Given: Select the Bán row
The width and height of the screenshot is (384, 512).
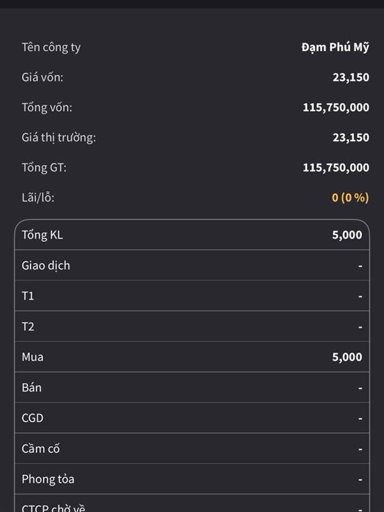Looking at the screenshot, I should pyautogui.click(x=192, y=387).
